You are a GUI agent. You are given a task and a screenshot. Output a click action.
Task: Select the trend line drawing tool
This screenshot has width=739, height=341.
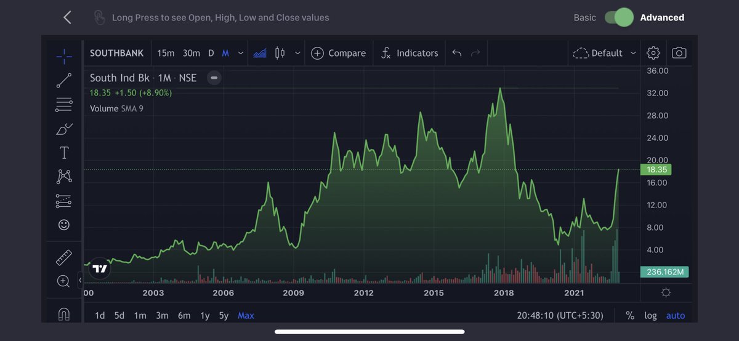tap(64, 80)
